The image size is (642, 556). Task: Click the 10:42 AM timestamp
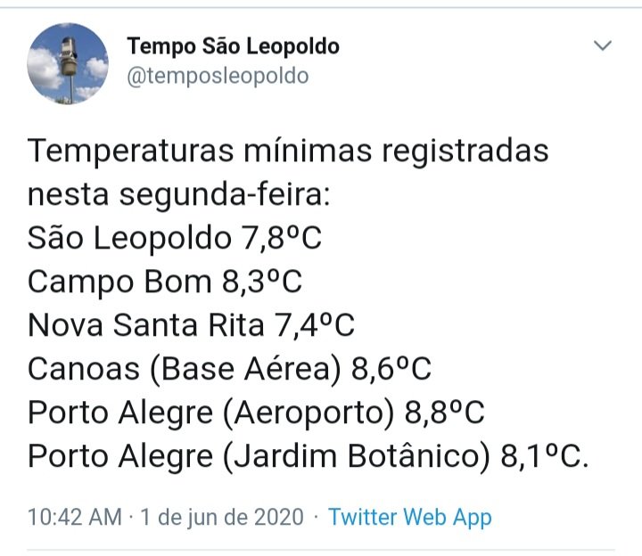point(75,517)
